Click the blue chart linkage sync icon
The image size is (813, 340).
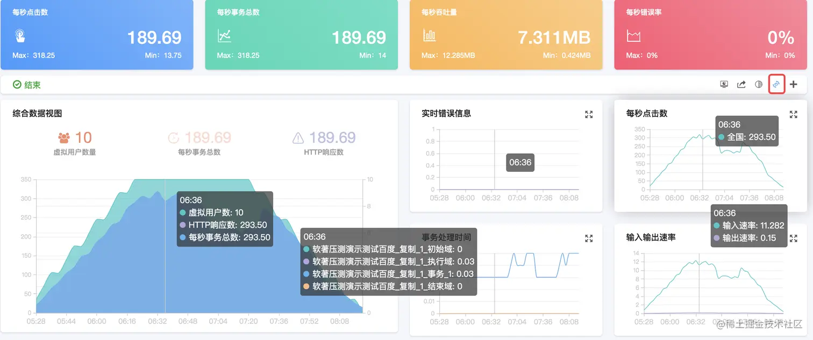click(776, 84)
